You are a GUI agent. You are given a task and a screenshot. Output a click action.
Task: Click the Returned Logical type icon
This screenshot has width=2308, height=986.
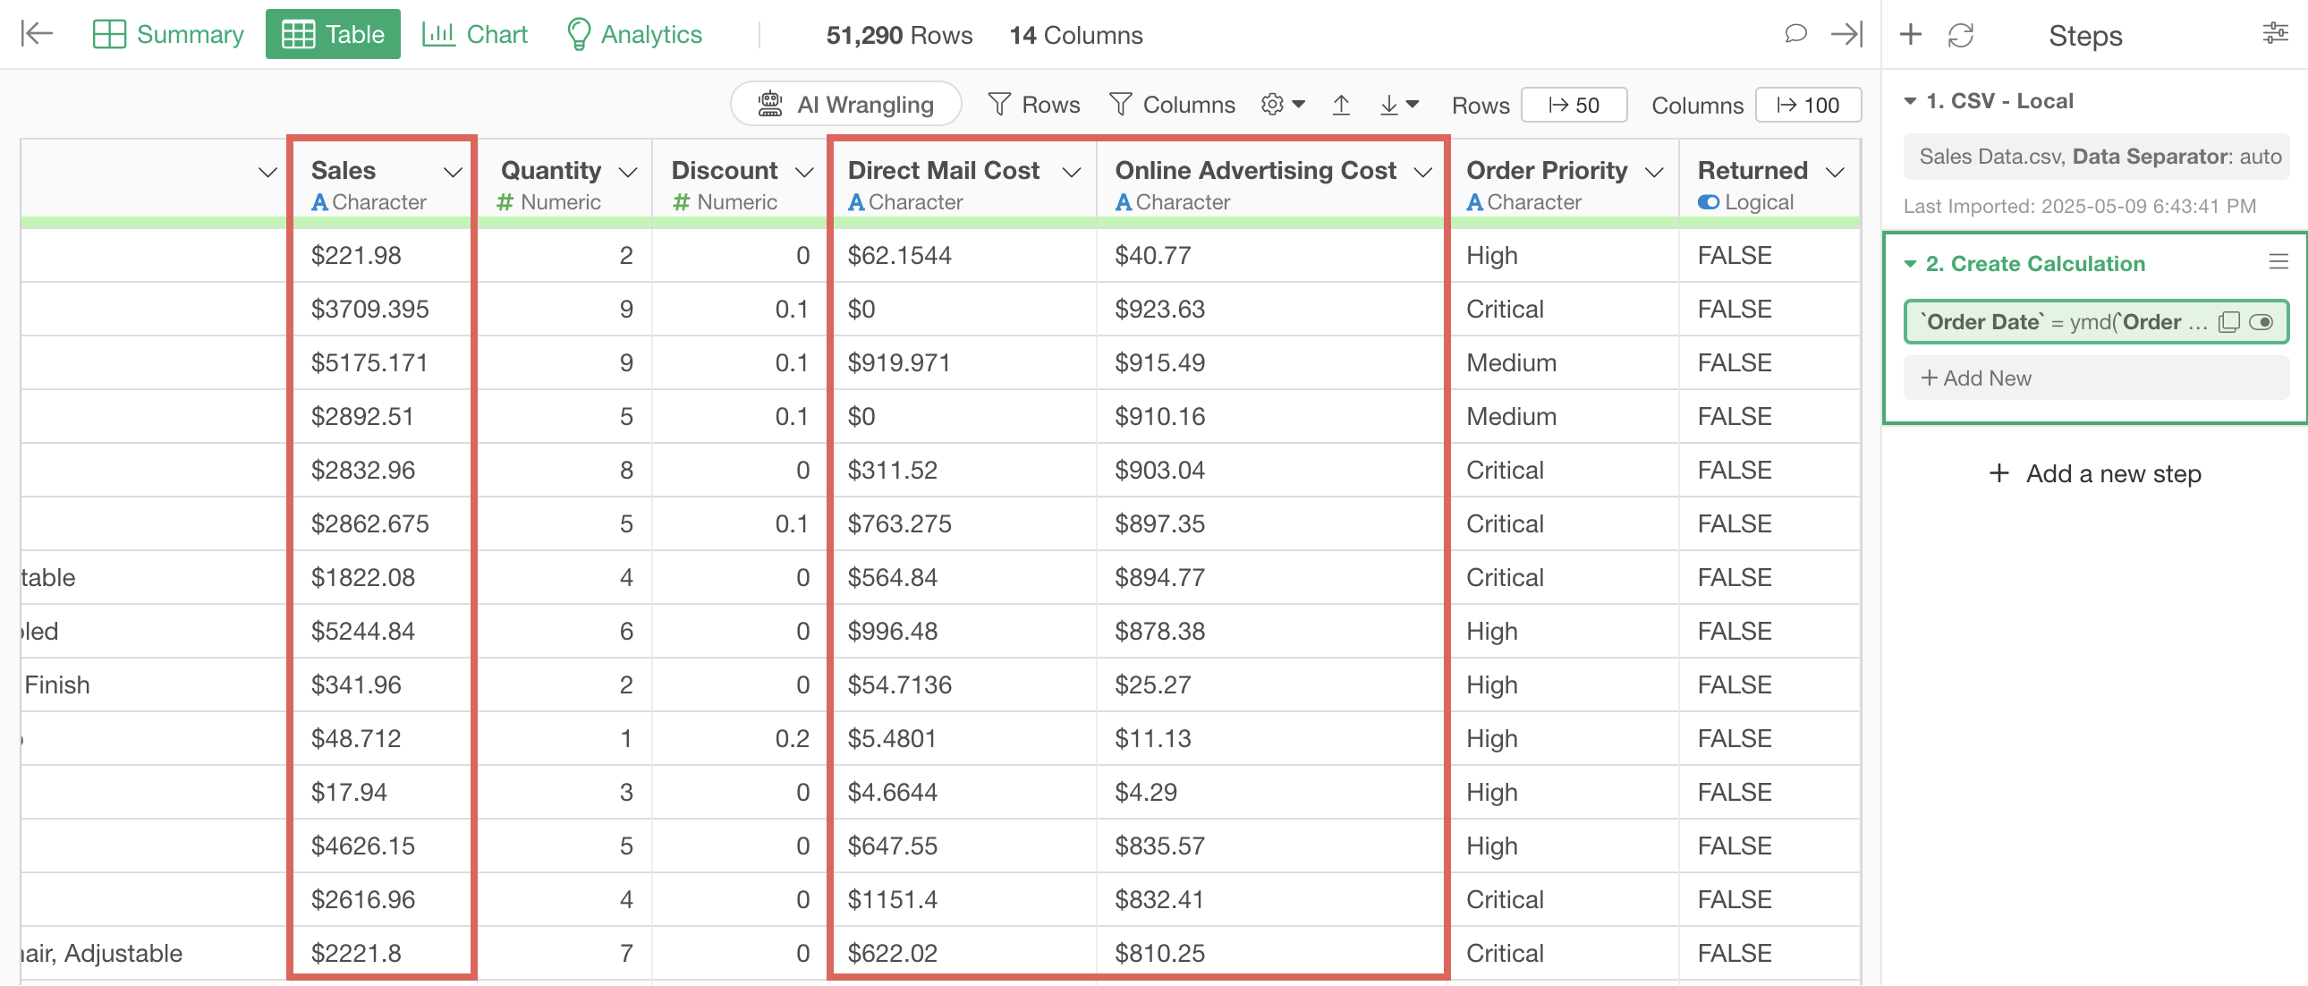(x=1708, y=202)
